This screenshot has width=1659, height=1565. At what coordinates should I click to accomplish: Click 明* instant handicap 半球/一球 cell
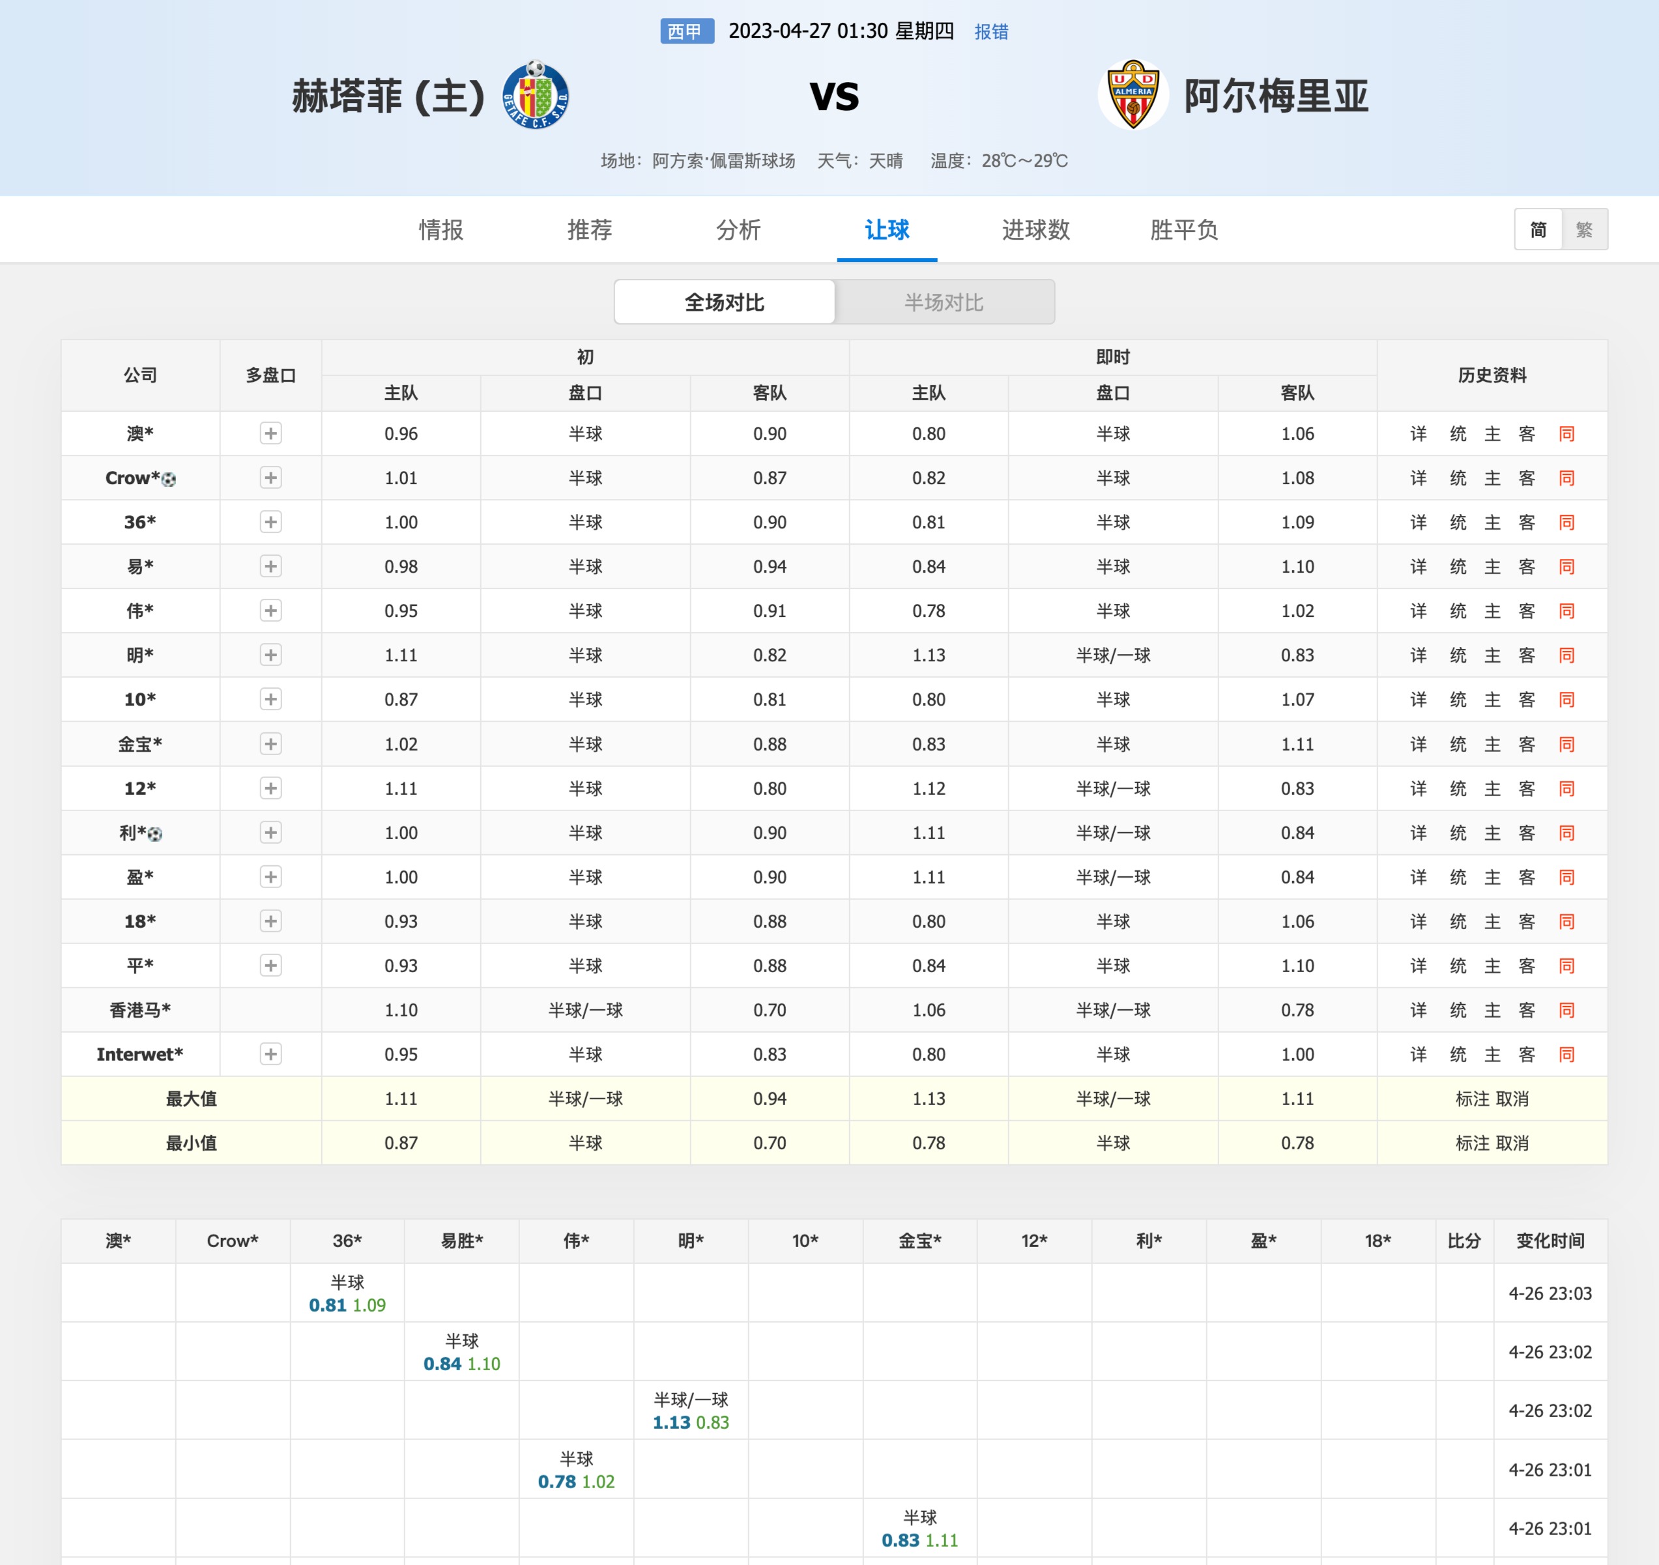point(1113,655)
